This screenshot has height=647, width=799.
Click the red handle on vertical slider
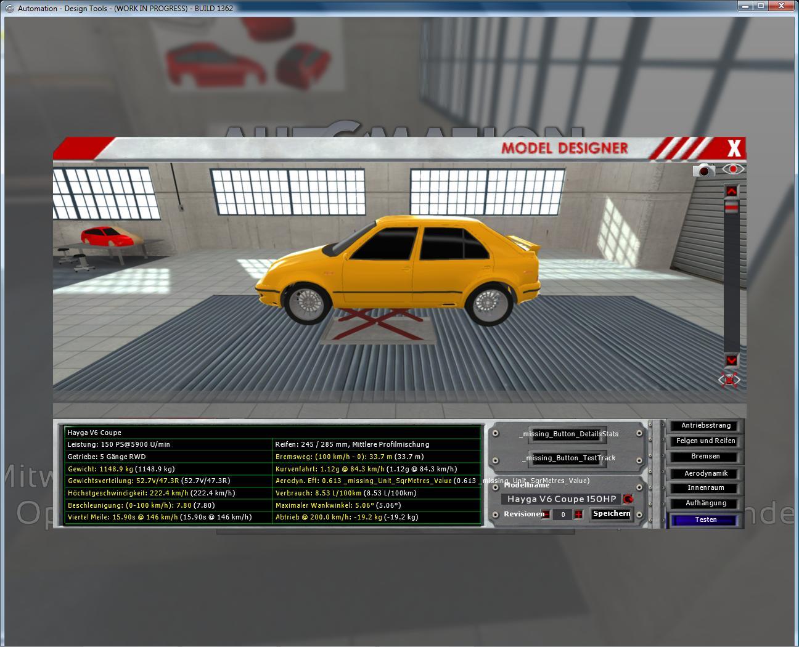coord(731,209)
